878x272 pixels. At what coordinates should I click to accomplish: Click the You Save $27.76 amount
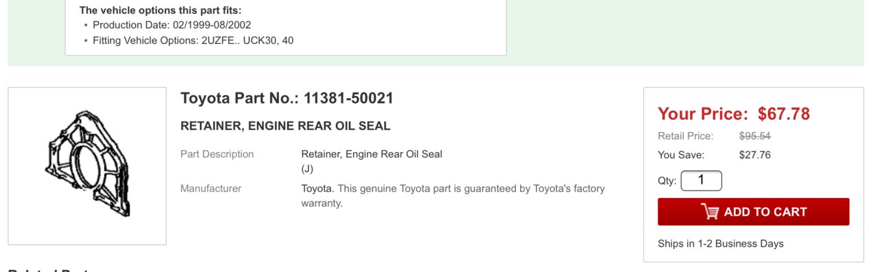pos(755,155)
